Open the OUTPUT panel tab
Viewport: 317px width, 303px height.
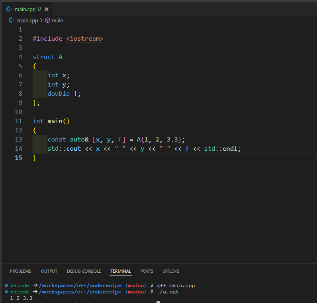49,271
